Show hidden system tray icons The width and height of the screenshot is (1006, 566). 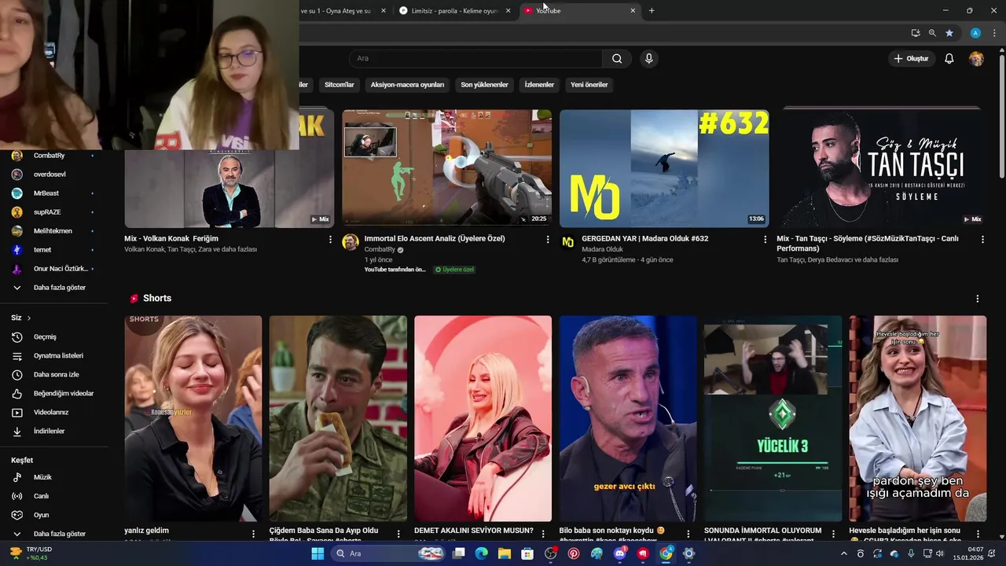(844, 553)
